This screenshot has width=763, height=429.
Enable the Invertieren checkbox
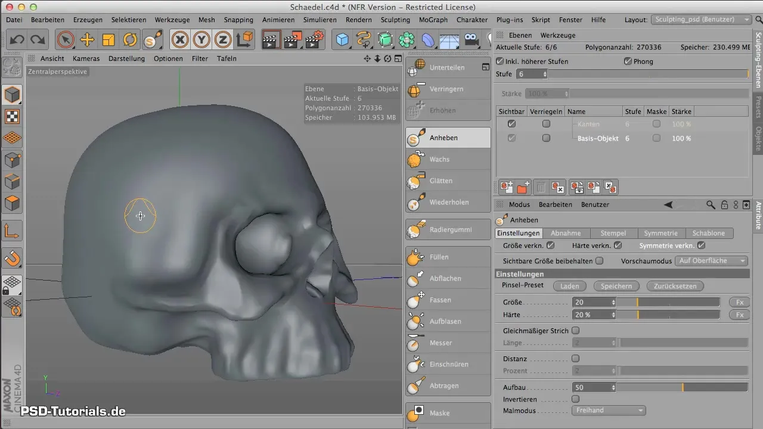click(575, 399)
